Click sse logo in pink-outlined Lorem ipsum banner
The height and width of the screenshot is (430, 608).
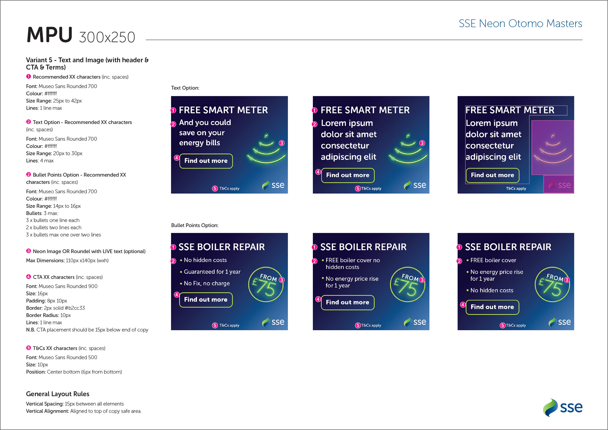coord(560,185)
